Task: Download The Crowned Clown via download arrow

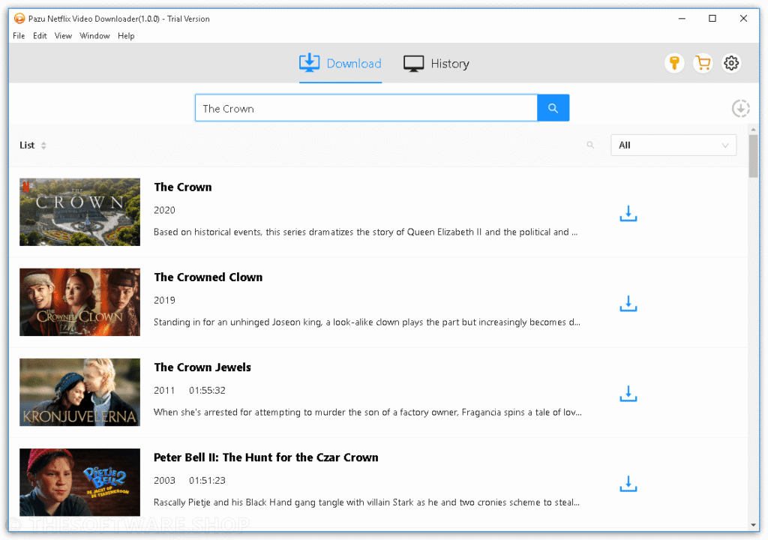Action: [628, 304]
